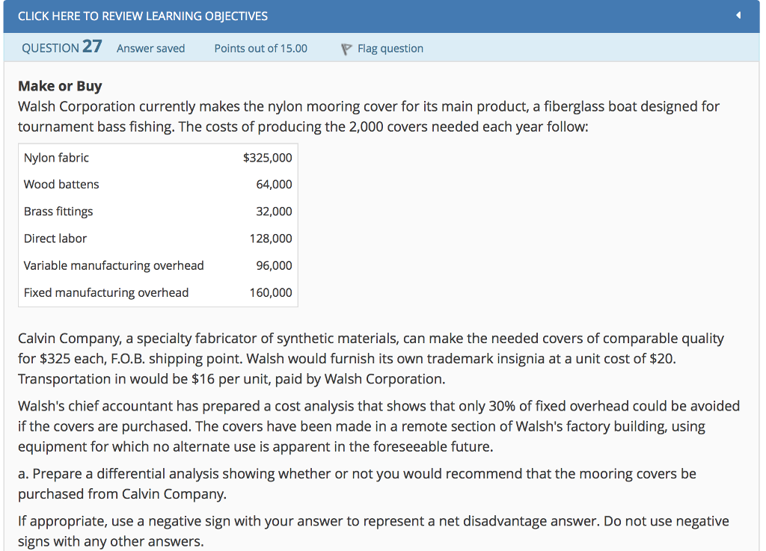Click the gray flag marker beside Flag question

tap(345, 48)
